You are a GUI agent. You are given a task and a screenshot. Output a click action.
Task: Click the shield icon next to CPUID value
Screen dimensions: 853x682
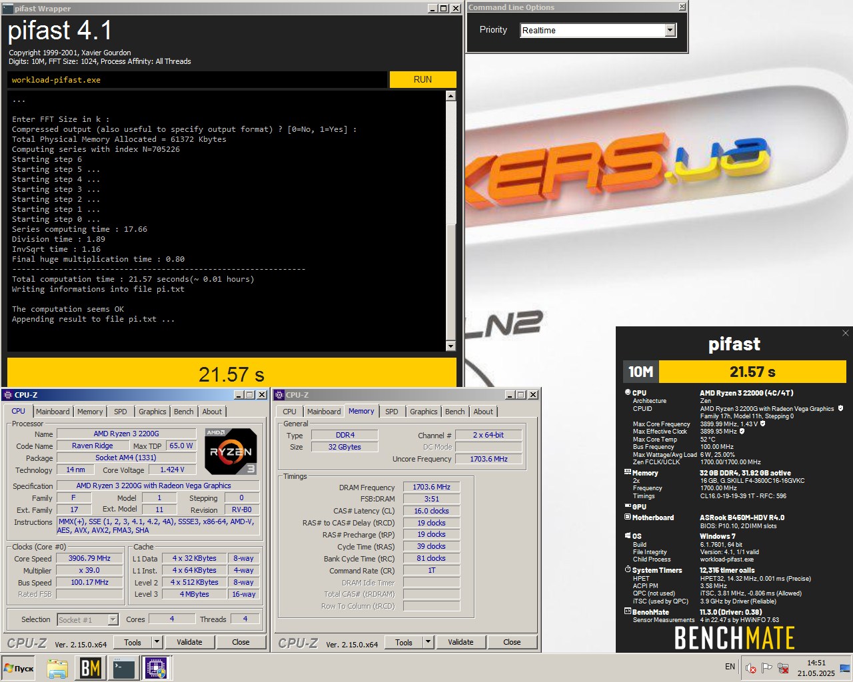[841, 408]
